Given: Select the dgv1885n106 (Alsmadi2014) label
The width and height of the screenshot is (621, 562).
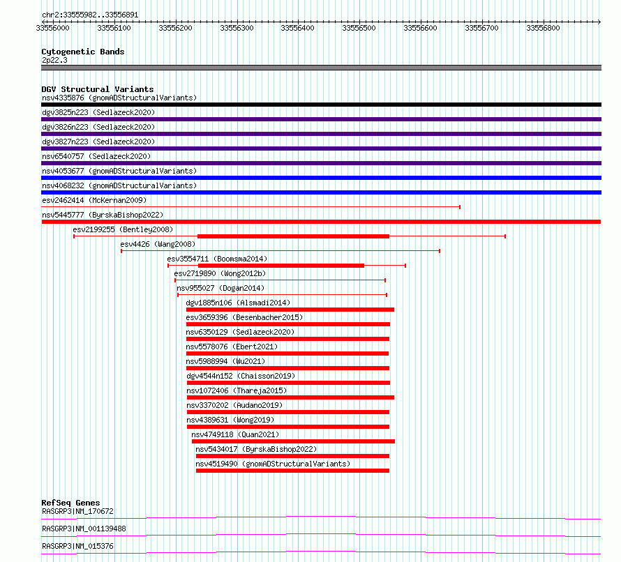Looking at the screenshot, I should [238, 303].
